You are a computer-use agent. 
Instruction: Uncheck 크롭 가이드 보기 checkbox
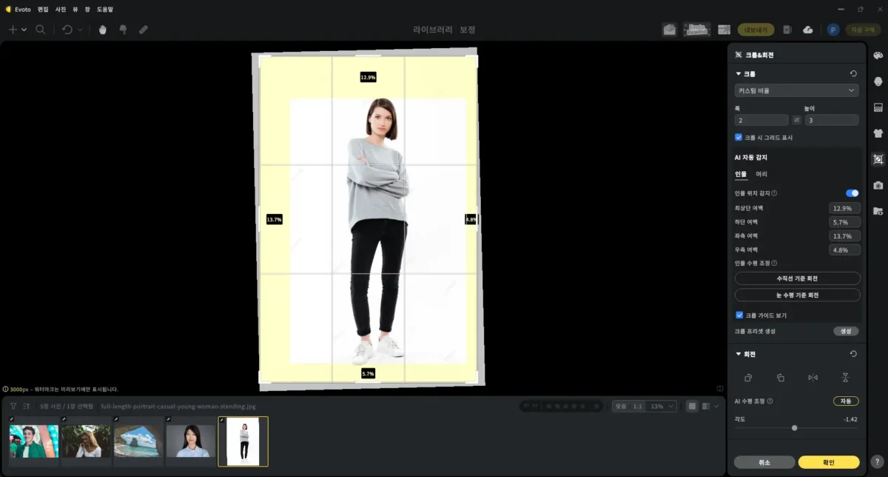tap(739, 315)
